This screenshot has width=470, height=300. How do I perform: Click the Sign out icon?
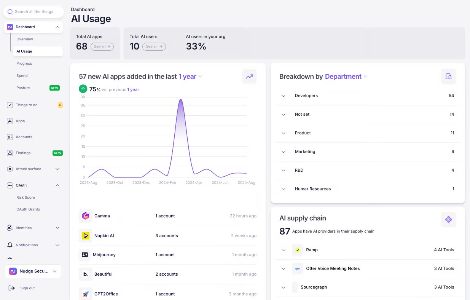click(x=12, y=288)
